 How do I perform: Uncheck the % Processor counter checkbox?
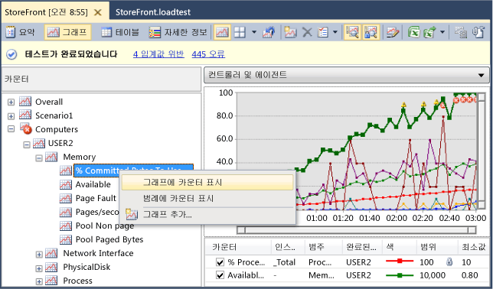tap(220, 262)
